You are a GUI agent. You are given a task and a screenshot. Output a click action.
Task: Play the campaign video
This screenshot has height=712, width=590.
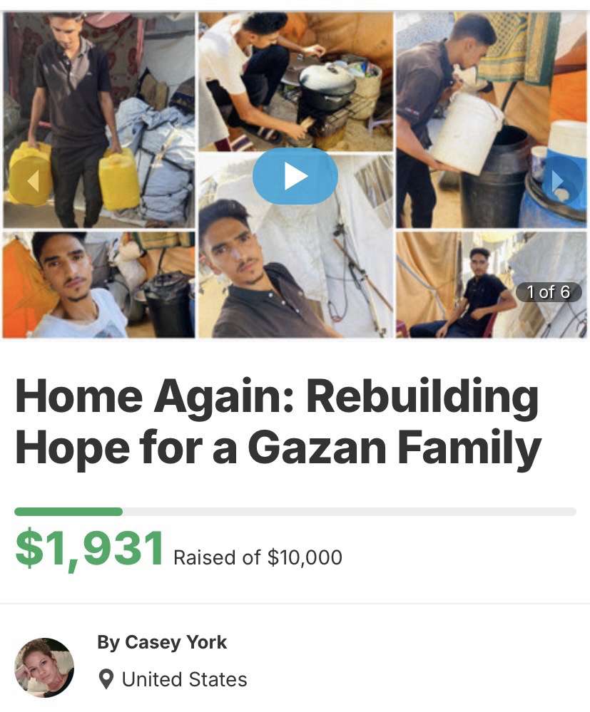(x=295, y=176)
